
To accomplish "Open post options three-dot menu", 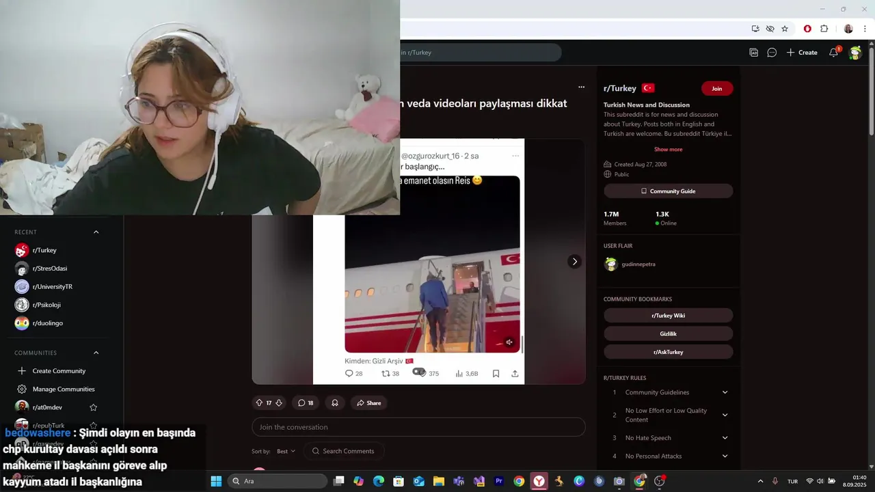I will [x=582, y=87].
